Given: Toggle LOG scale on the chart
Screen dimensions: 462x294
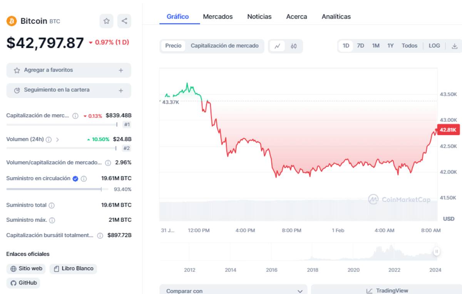Looking at the screenshot, I should pyautogui.click(x=434, y=46).
